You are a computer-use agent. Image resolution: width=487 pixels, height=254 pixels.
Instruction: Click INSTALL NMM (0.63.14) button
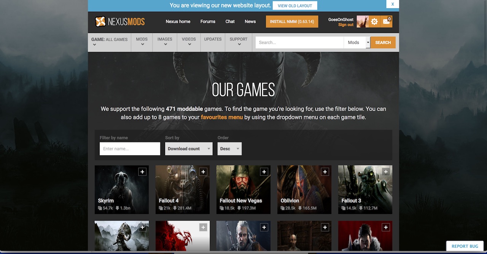pyautogui.click(x=292, y=22)
